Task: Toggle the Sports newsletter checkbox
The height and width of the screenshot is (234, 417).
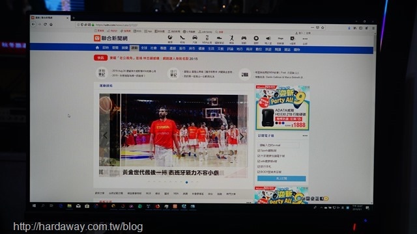Action: [259, 150]
